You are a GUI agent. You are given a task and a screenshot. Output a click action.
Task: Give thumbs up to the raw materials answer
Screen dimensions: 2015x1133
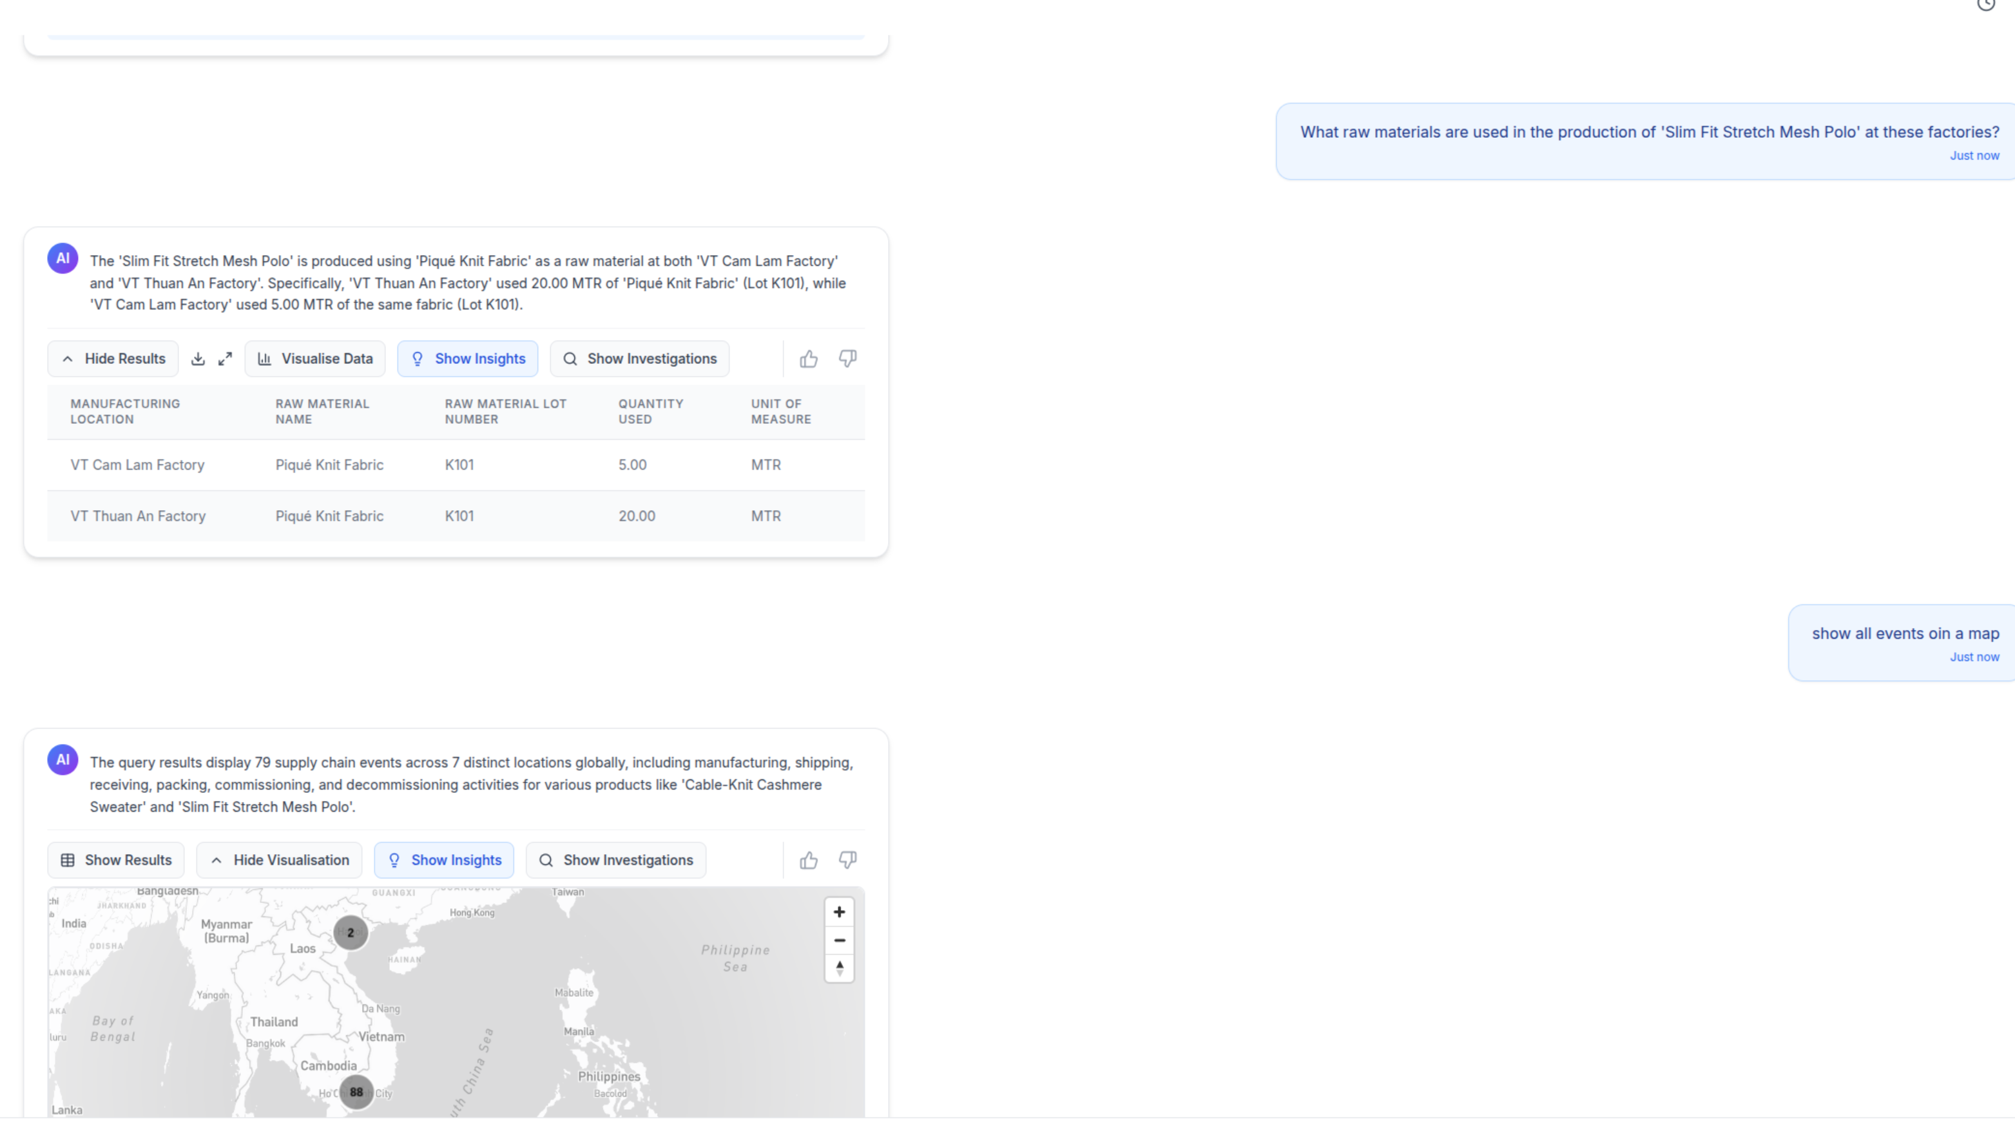[808, 358]
